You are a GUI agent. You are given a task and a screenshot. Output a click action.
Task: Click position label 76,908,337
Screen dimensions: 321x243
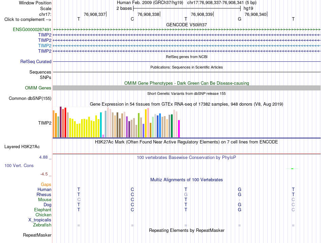95,14
